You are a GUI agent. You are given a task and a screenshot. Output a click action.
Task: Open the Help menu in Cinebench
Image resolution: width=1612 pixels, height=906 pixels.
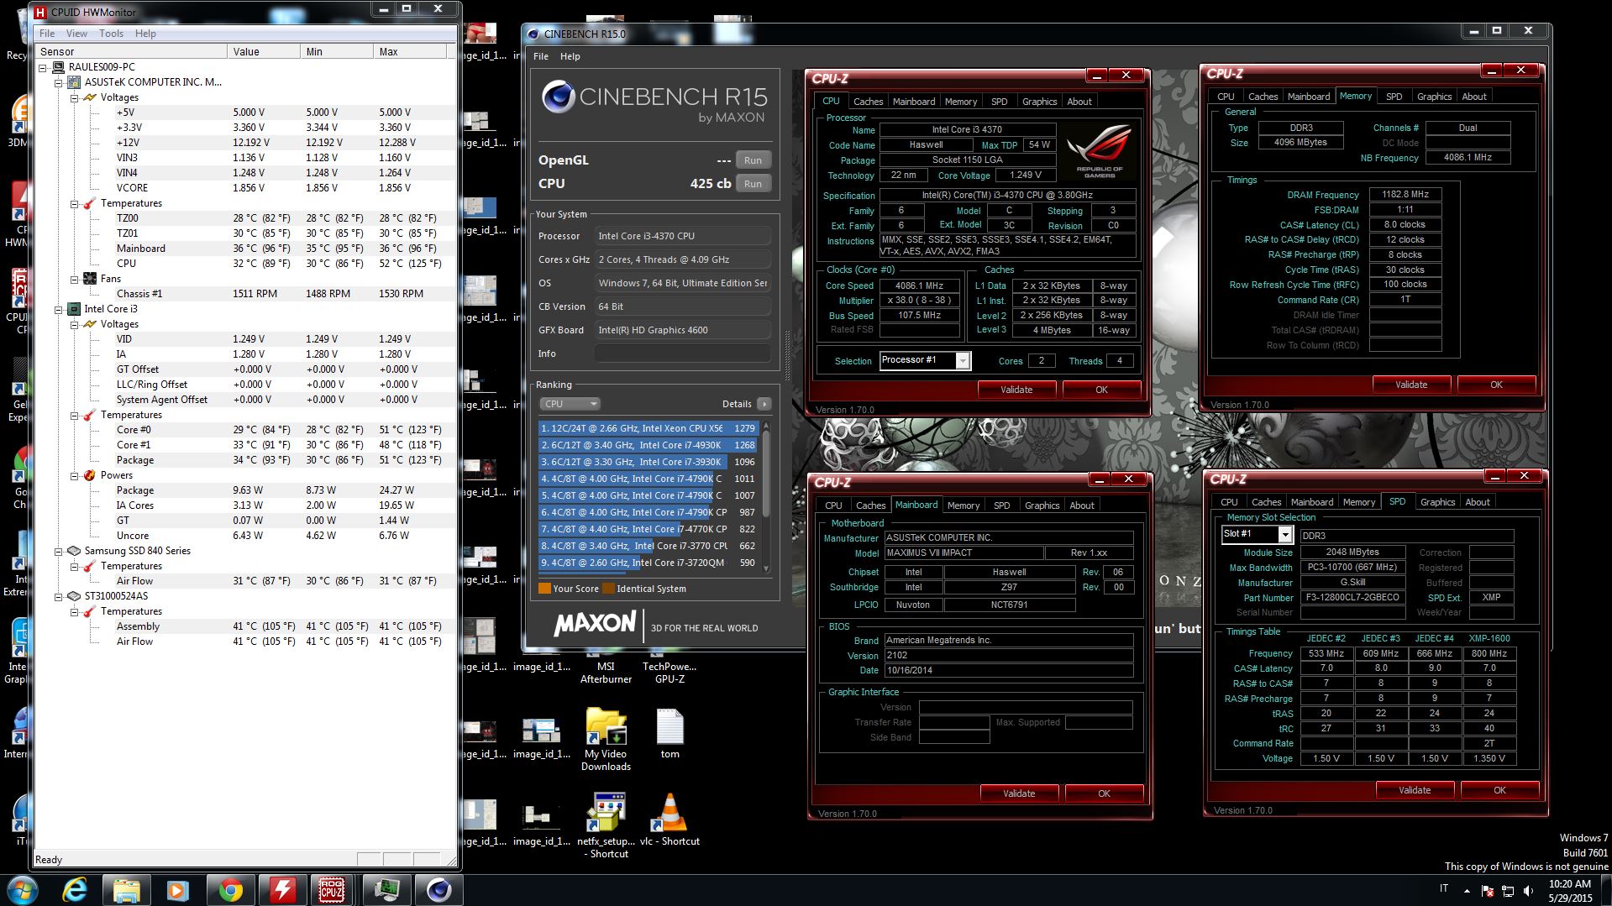pos(570,56)
